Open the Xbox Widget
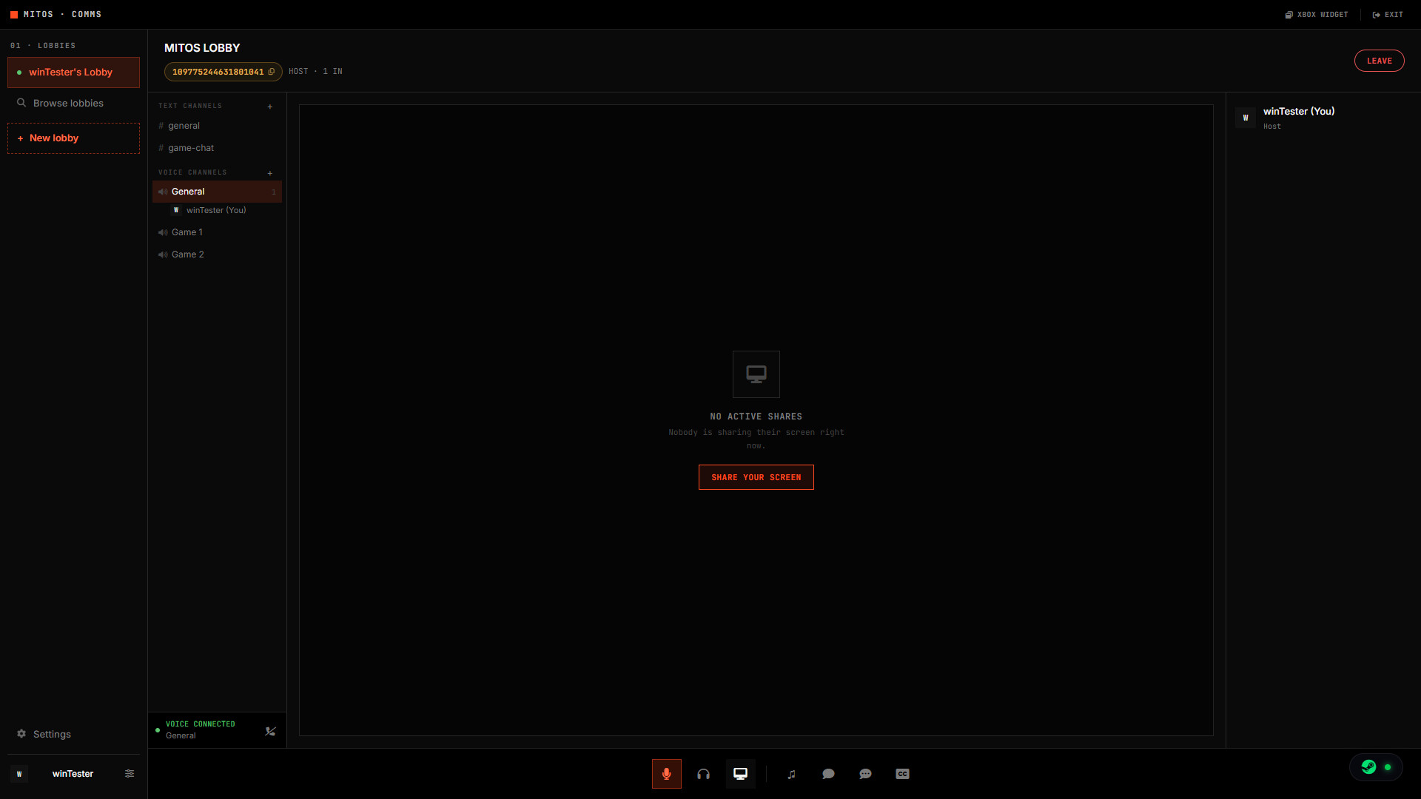The width and height of the screenshot is (1421, 799). click(x=1317, y=15)
